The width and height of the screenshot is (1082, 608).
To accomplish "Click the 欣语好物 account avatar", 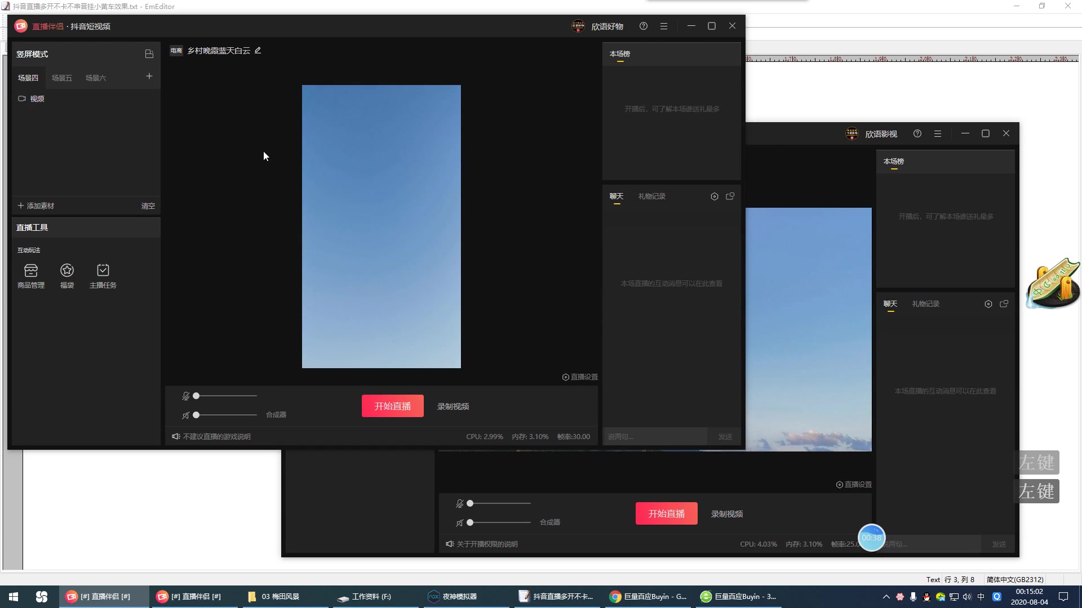I will click(x=578, y=26).
